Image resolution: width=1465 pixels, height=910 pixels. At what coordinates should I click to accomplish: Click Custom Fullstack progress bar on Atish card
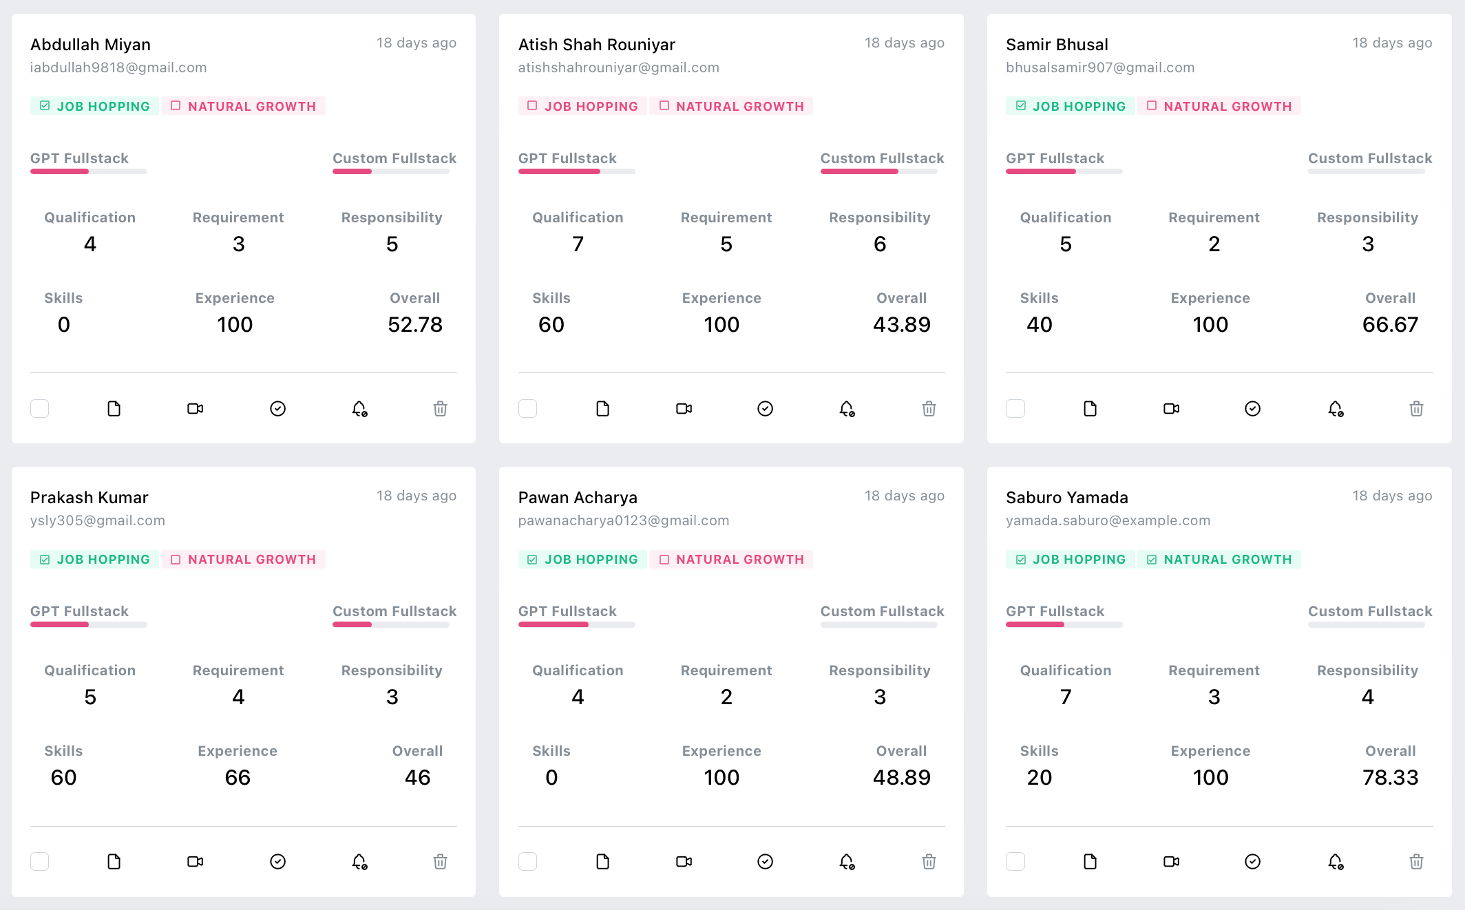pos(878,171)
